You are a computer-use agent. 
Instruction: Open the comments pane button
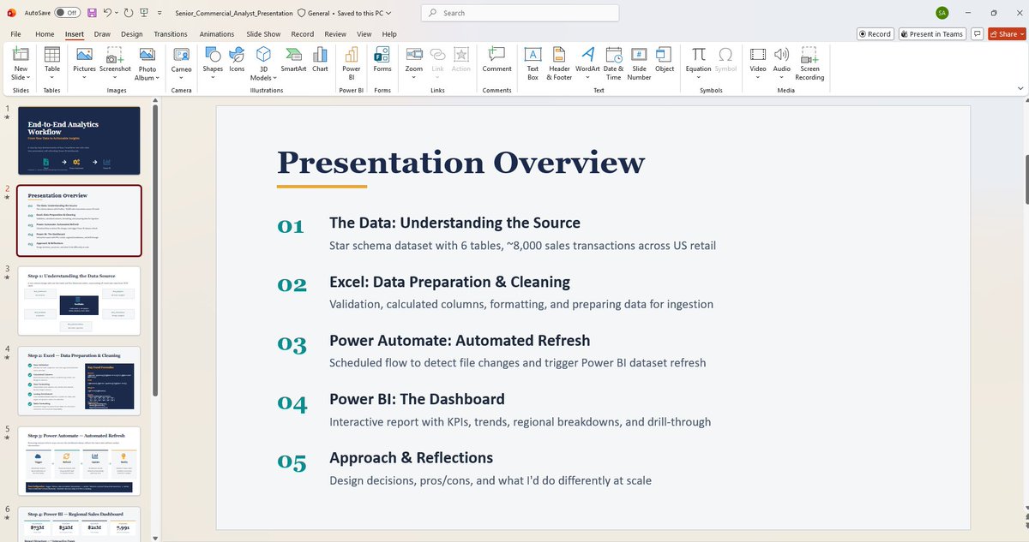click(x=976, y=34)
